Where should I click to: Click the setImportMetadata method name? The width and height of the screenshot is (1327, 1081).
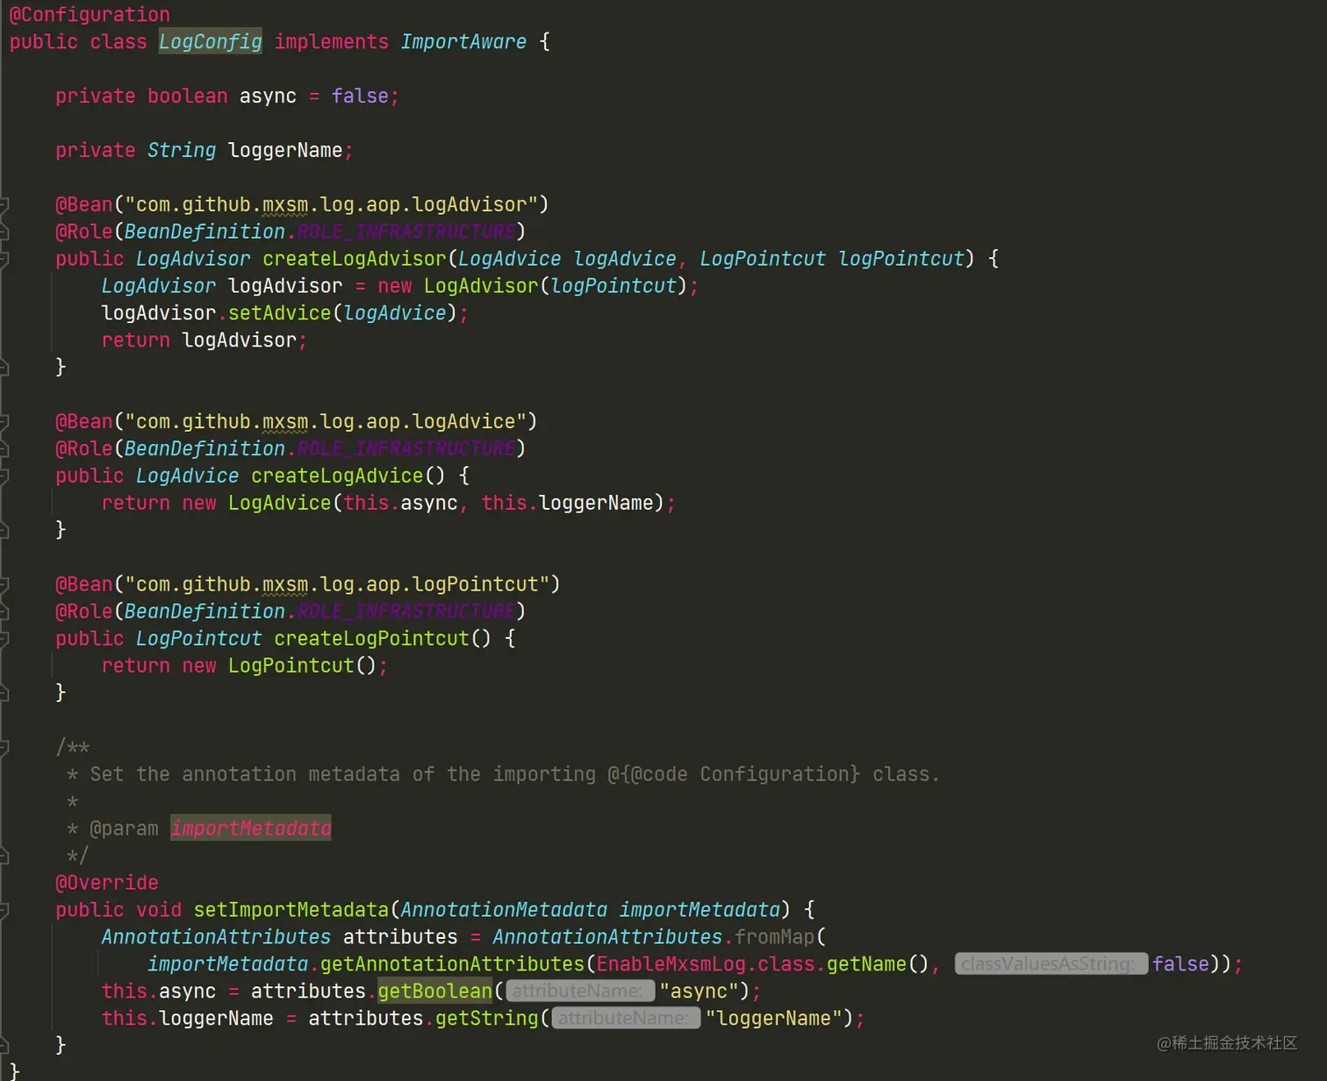pos(291,911)
